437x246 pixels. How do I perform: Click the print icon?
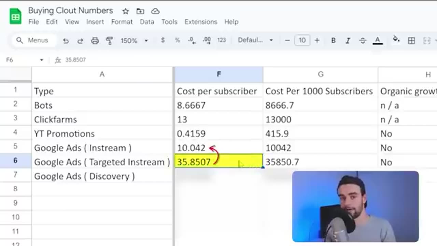click(x=95, y=41)
